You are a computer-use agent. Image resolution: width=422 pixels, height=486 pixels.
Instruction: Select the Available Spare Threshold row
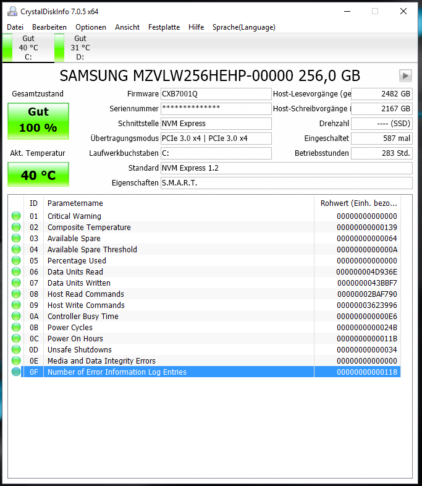point(205,250)
